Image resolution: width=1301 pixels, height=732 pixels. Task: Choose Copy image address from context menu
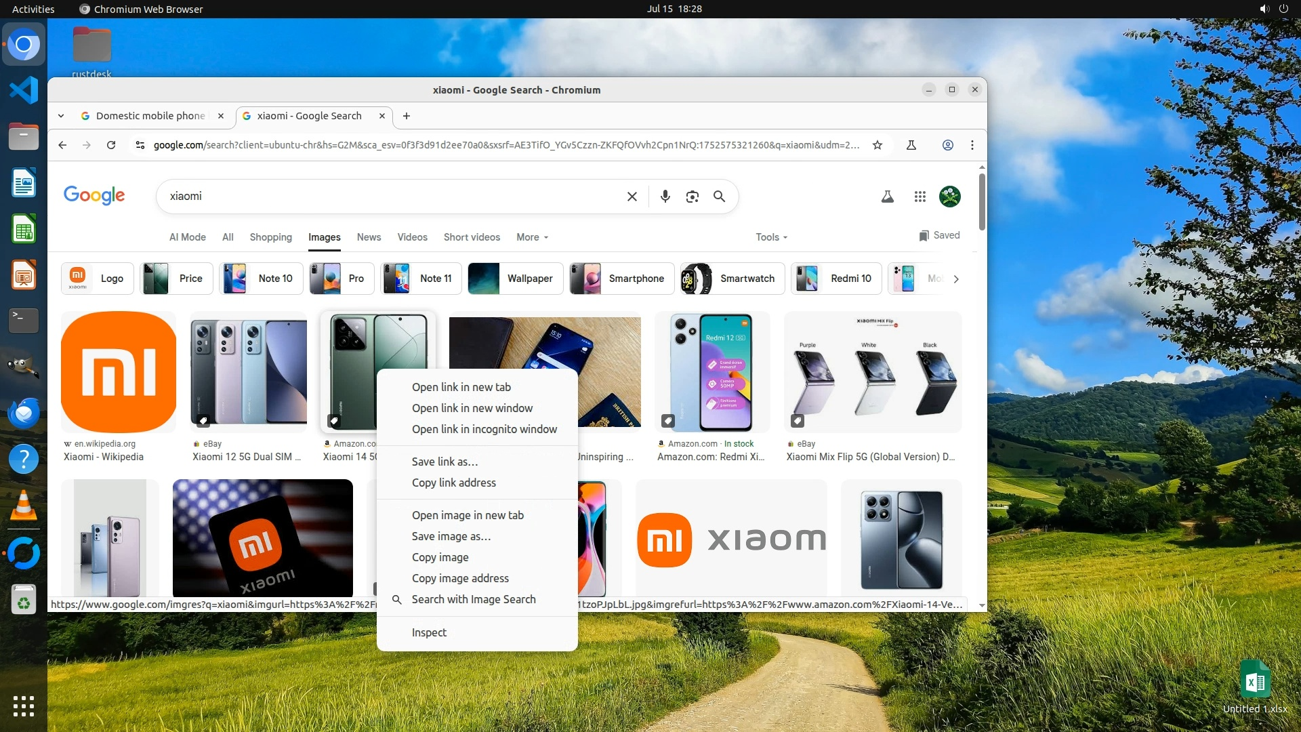460,578
